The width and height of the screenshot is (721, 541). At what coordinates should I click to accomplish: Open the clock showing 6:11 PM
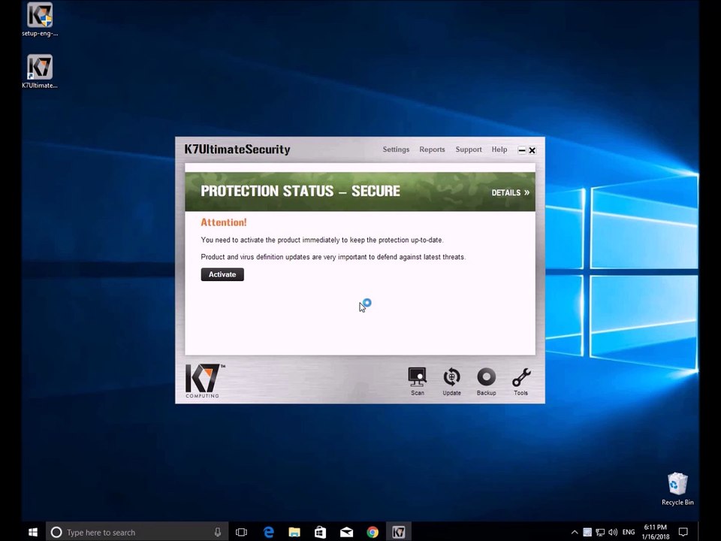[x=655, y=532]
